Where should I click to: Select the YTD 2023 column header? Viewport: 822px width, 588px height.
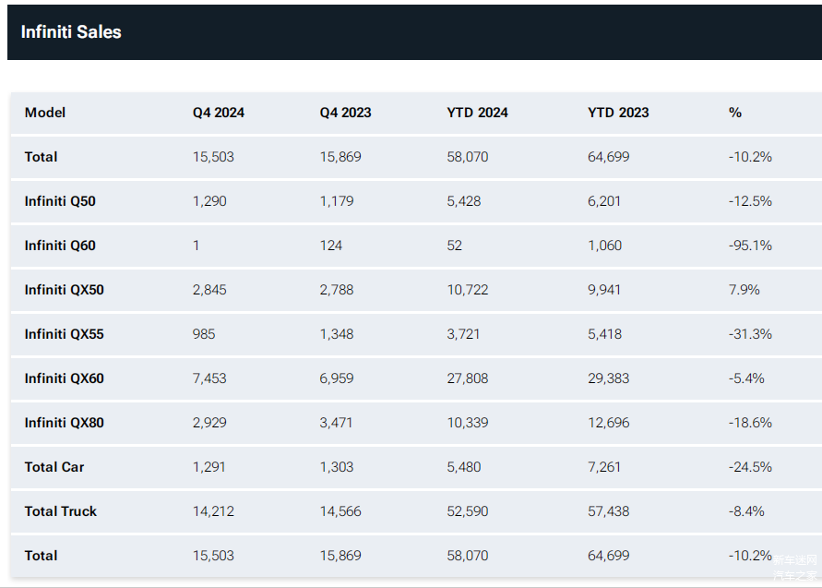coord(618,113)
